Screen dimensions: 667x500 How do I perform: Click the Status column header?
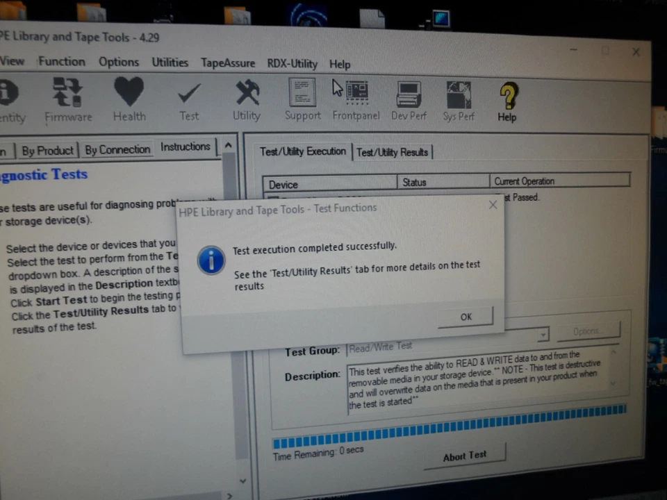[443, 182]
